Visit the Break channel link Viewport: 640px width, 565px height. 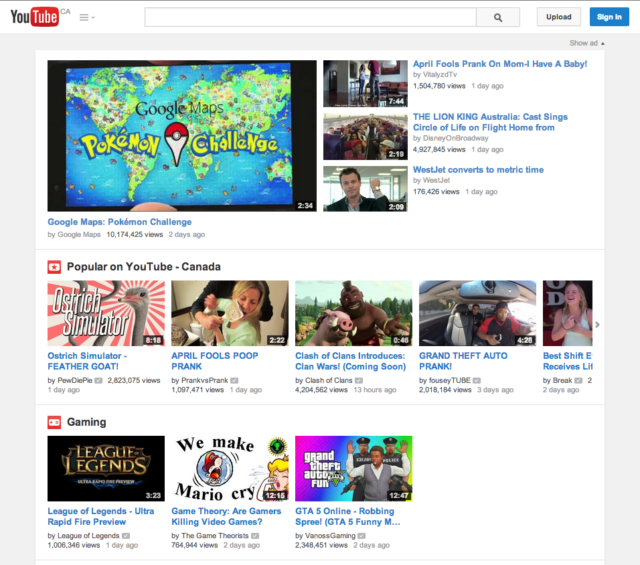click(562, 380)
